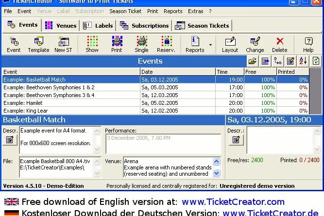Create a new Event from toolbar

click(14, 44)
